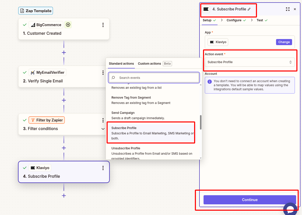The image size is (302, 215).
Task: Switch to the Custom actions tab
Action: coord(149,64)
